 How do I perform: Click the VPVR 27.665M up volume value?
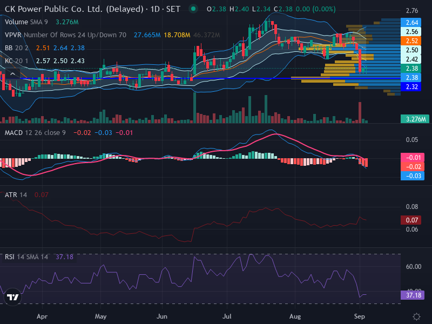tap(147, 35)
